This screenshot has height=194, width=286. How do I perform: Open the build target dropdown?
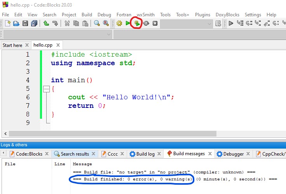coord(209,24)
